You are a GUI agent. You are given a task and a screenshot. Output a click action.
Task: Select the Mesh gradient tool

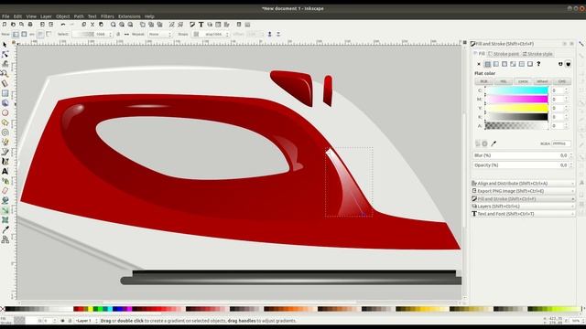5,220
